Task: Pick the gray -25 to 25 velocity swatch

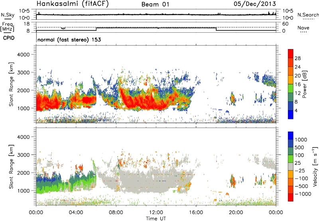Action: point(291,166)
